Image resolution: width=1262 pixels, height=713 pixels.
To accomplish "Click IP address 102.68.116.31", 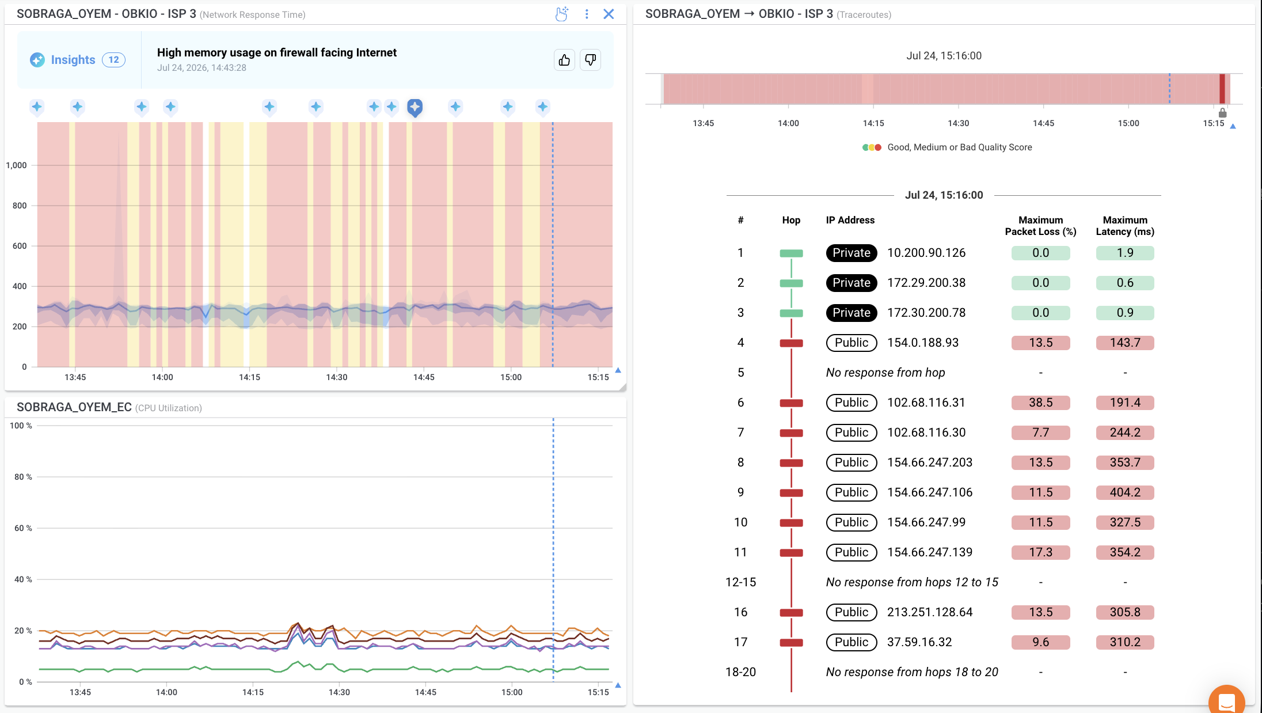I will [926, 403].
